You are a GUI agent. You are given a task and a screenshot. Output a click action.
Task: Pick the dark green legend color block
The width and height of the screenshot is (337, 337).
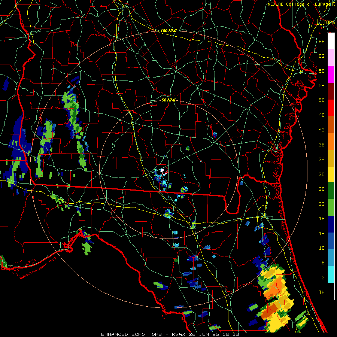[331, 191]
